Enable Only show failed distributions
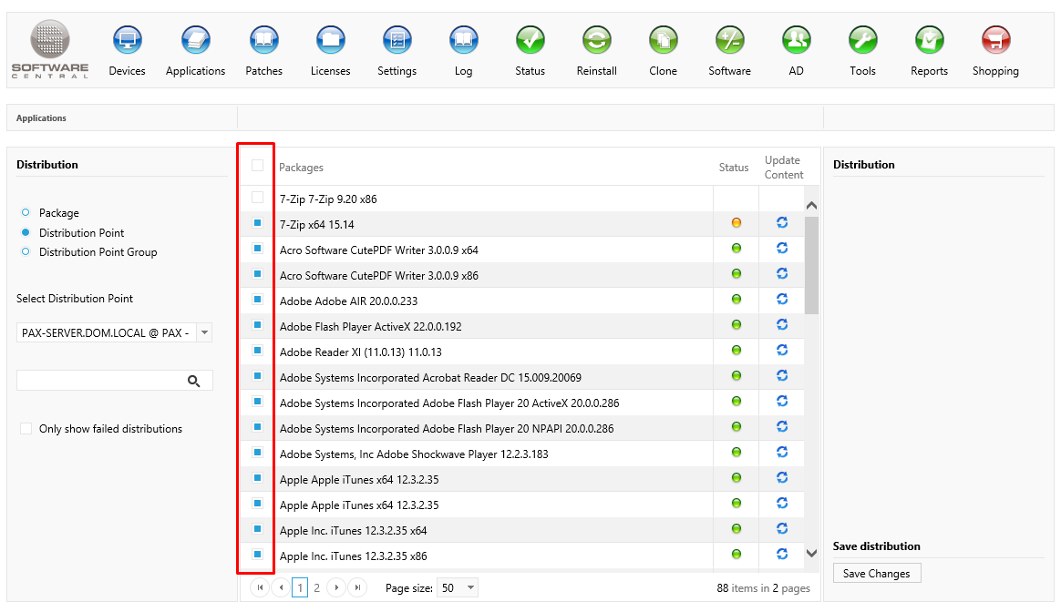 click(x=26, y=429)
